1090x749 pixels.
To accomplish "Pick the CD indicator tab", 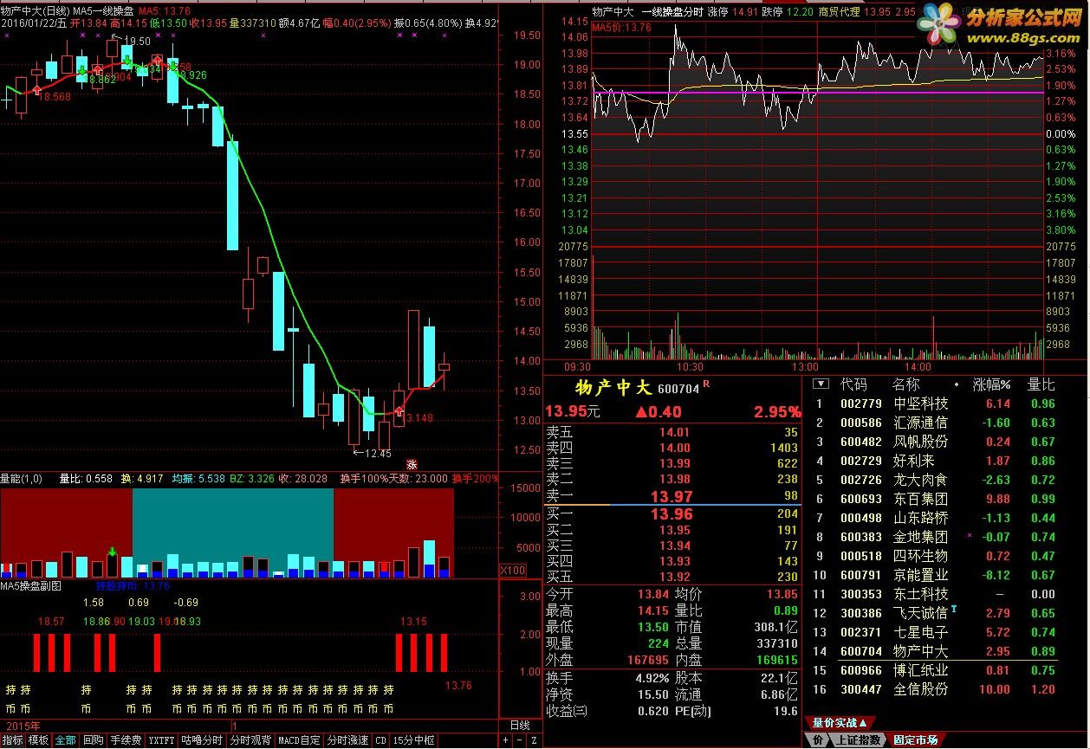I will (380, 740).
